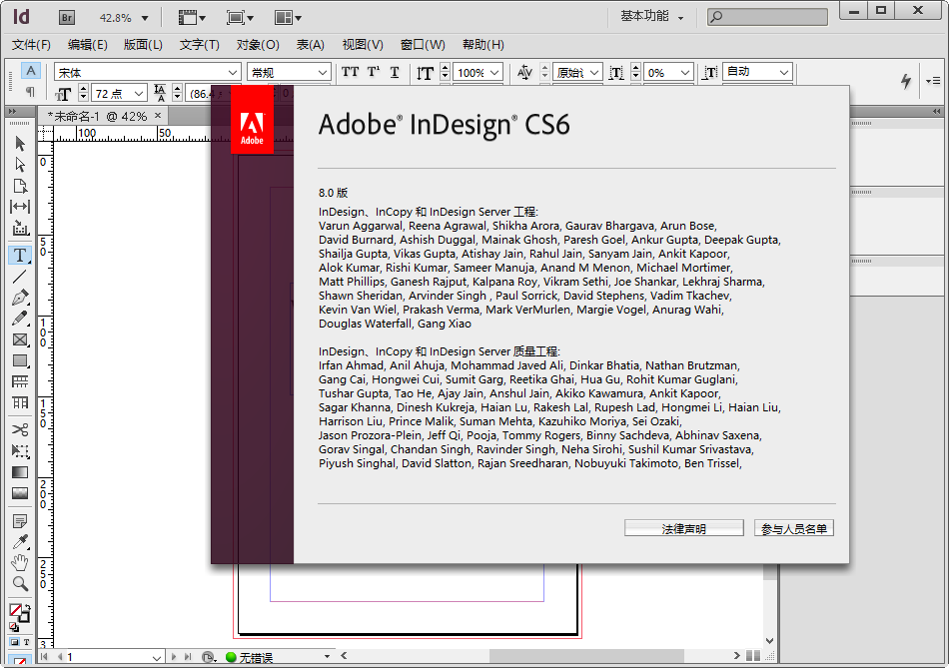Switch to paragraph formatting controls
Image resolution: width=949 pixels, height=668 pixels.
[x=31, y=92]
